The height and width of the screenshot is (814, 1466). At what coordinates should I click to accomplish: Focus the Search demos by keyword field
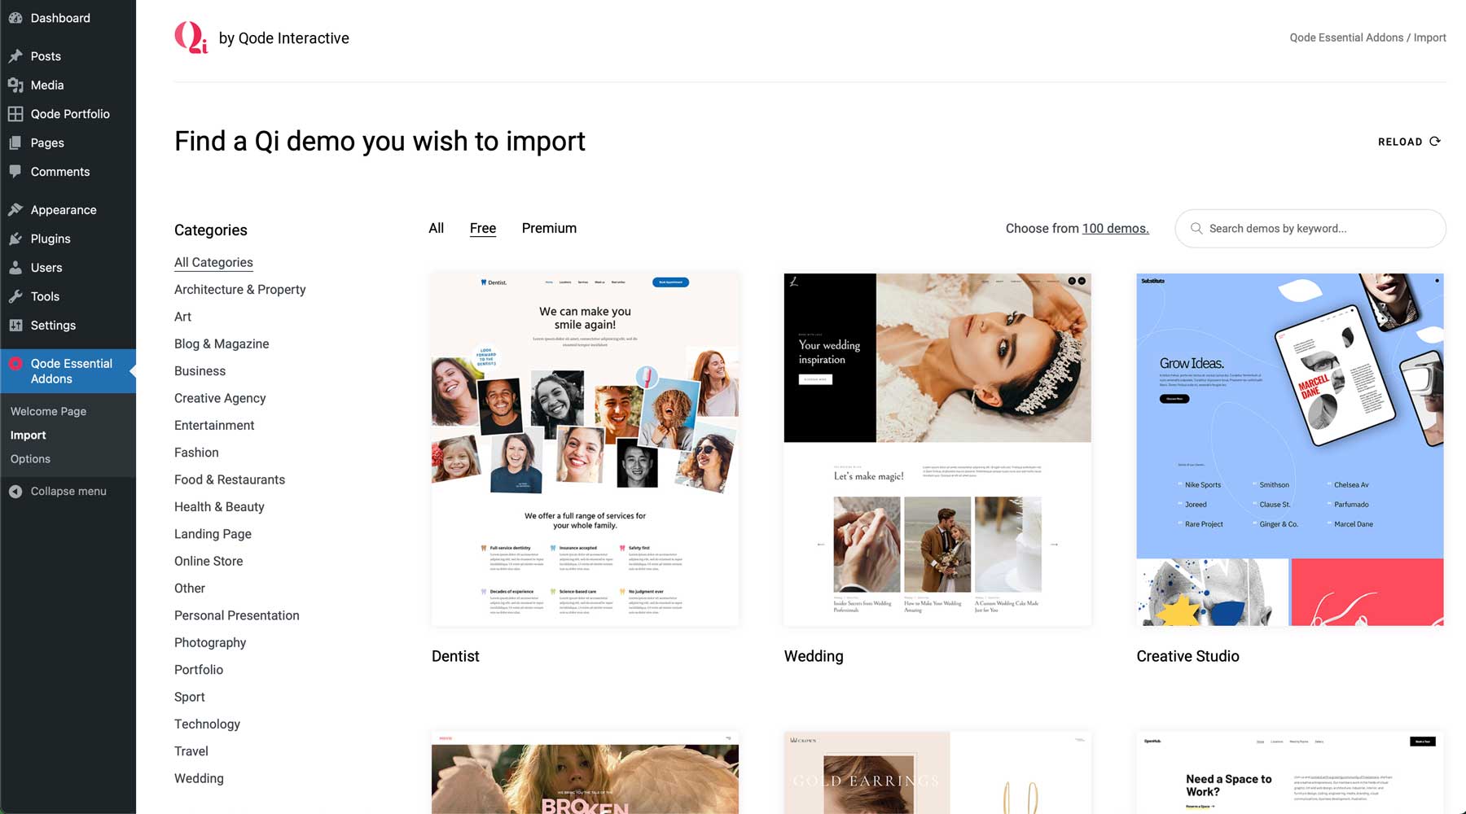[1310, 229]
